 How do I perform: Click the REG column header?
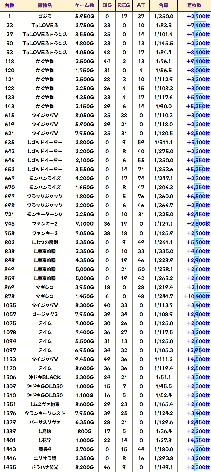click(124, 5)
